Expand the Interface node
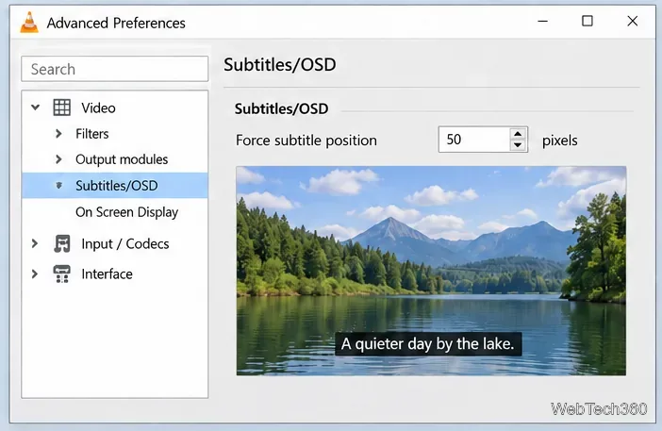 click(x=35, y=274)
